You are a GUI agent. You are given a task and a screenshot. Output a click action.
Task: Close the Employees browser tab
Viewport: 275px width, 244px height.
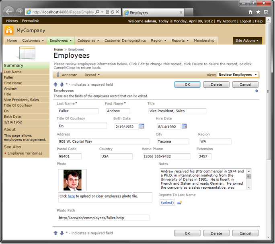(181, 12)
